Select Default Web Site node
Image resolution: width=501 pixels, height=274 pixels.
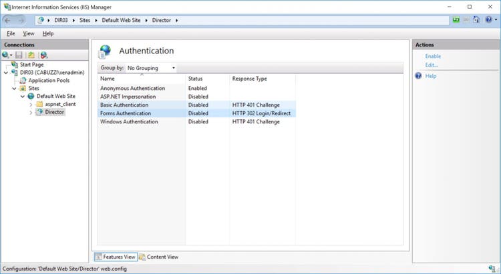(x=56, y=96)
